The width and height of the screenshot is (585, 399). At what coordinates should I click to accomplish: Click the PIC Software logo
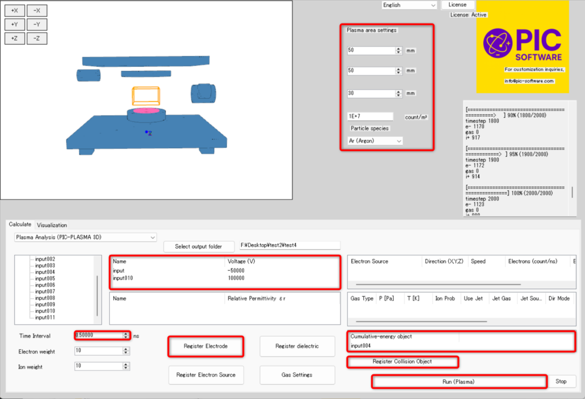[x=522, y=46]
